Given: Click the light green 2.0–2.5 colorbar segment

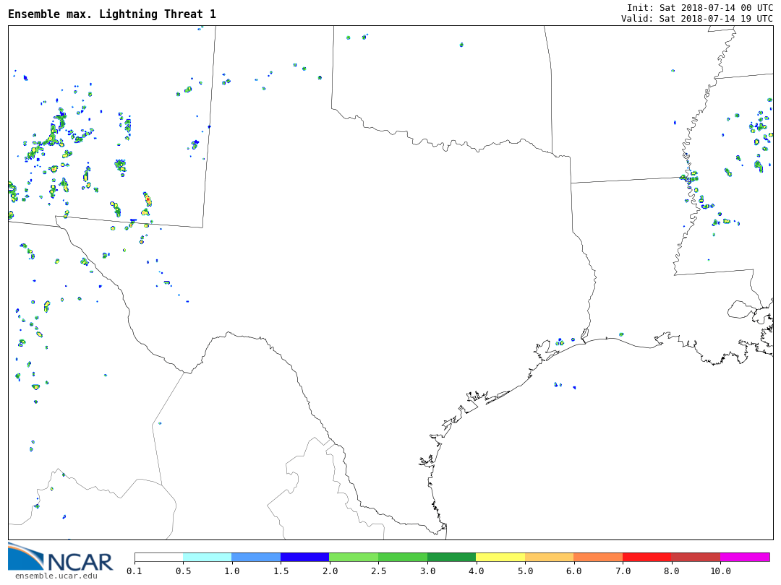Looking at the screenshot, I should point(354,557).
